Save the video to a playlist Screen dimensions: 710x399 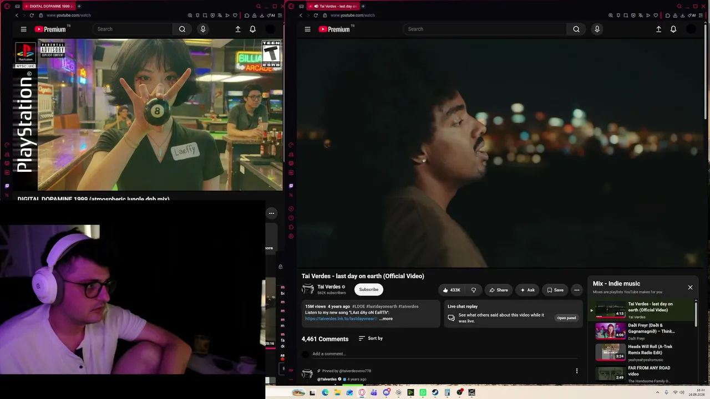click(555, 290)
